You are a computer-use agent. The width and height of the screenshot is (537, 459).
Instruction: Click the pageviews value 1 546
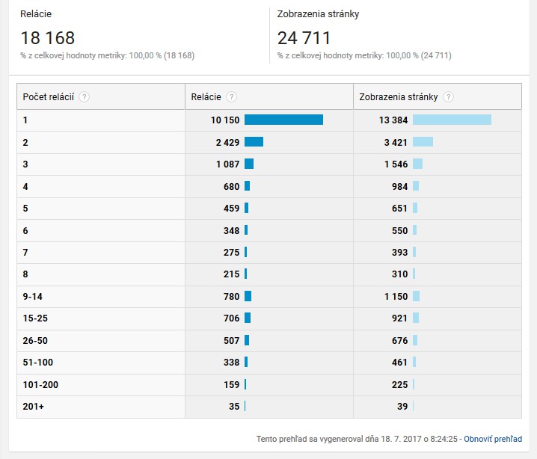click(x=396, y=164)
